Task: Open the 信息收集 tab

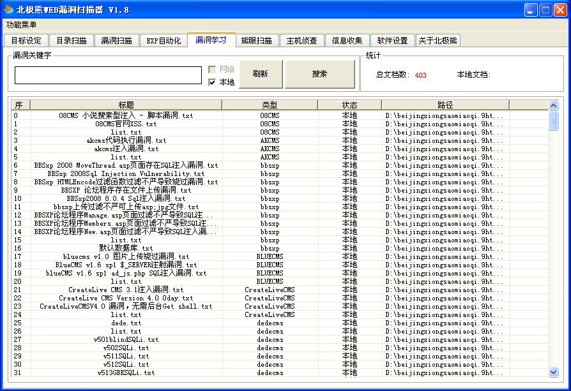Action: [348, 40]
